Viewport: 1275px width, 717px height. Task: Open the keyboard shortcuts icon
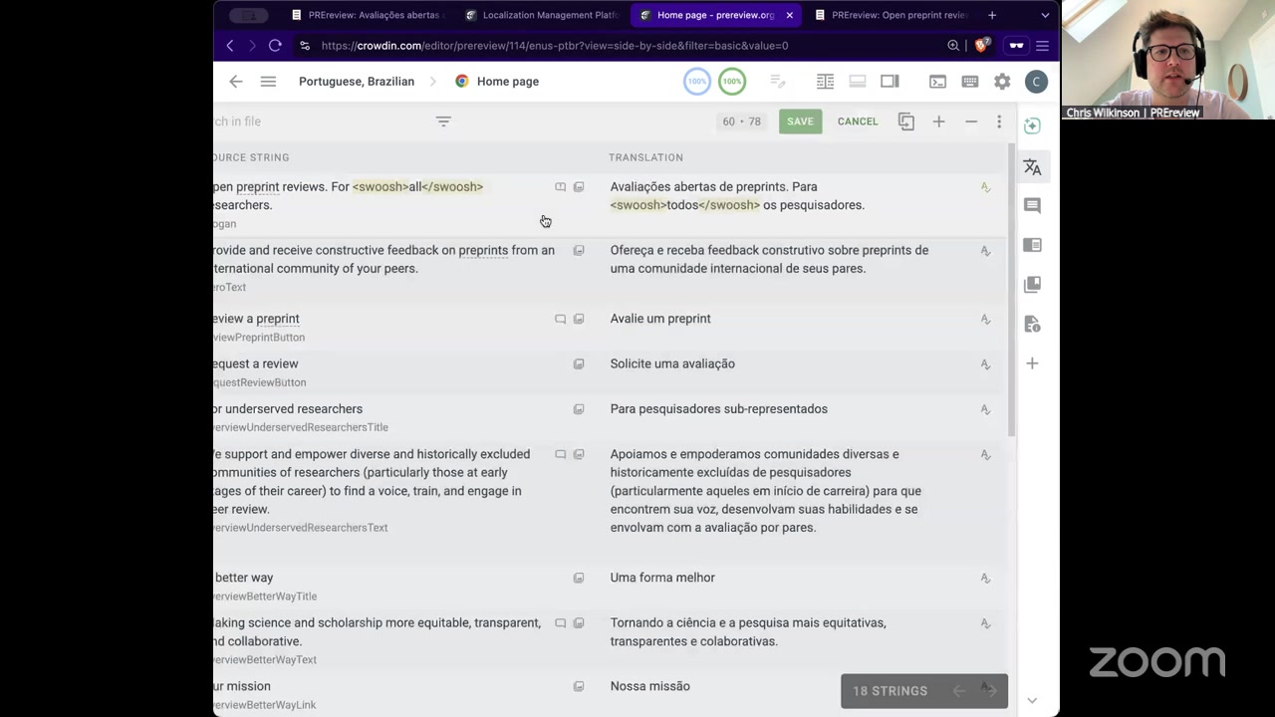coord(969,82)
